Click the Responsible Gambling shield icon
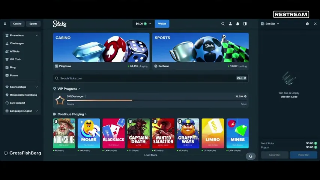Viewport: 320px width, 180px height. [x=7, y=95]
